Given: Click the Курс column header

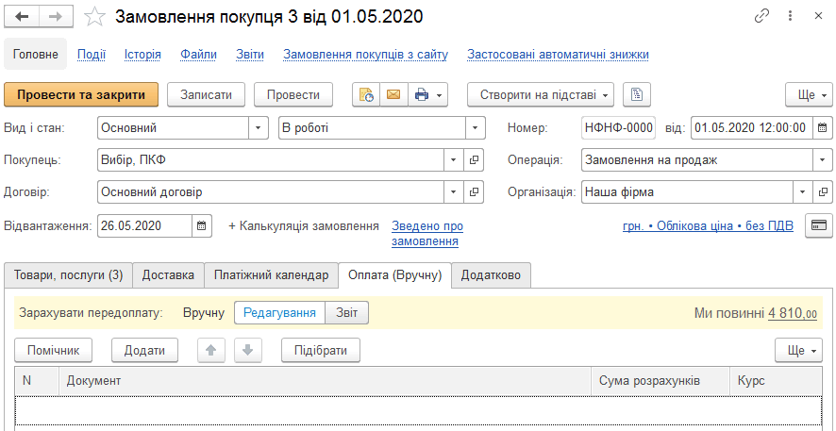Looking at the screenshot, I should click(x=776, y=380).
